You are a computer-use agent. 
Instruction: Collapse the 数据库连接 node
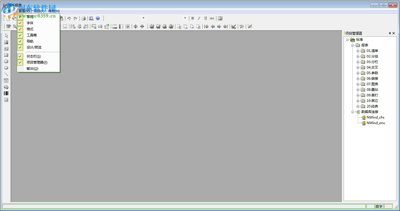pyautogui.click(x=353, y=112)
